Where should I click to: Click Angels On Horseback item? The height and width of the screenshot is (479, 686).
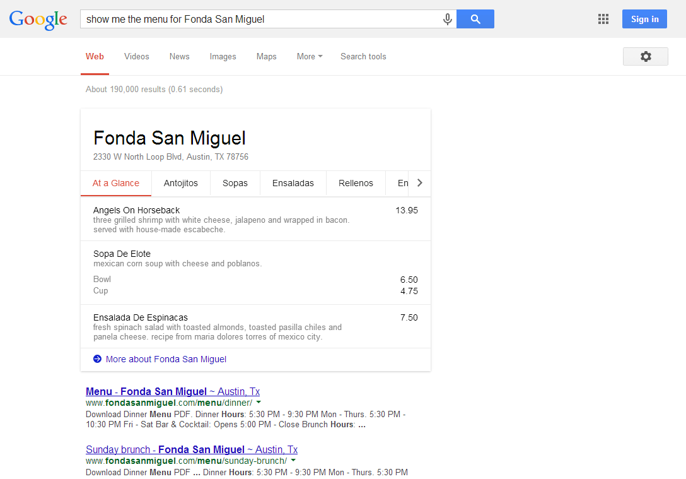point(136,210)
